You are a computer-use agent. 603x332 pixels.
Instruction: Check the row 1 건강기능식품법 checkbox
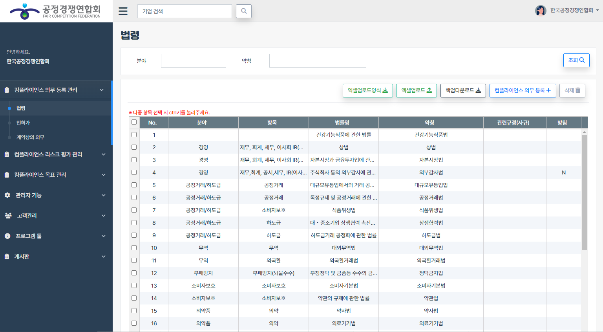[x=134, y=135]
